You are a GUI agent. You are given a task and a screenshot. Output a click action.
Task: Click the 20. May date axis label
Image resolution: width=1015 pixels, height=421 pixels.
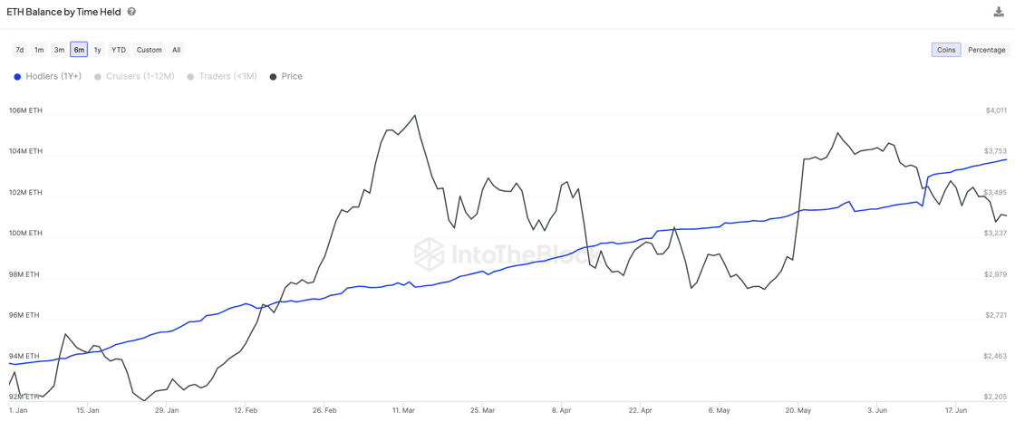point(797,410)
